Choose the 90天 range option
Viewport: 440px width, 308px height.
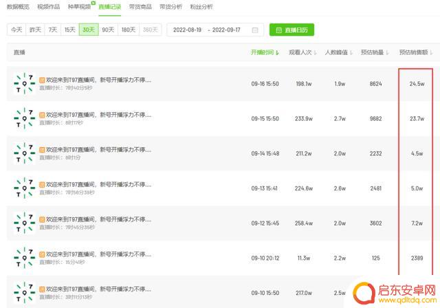[108, 30]
